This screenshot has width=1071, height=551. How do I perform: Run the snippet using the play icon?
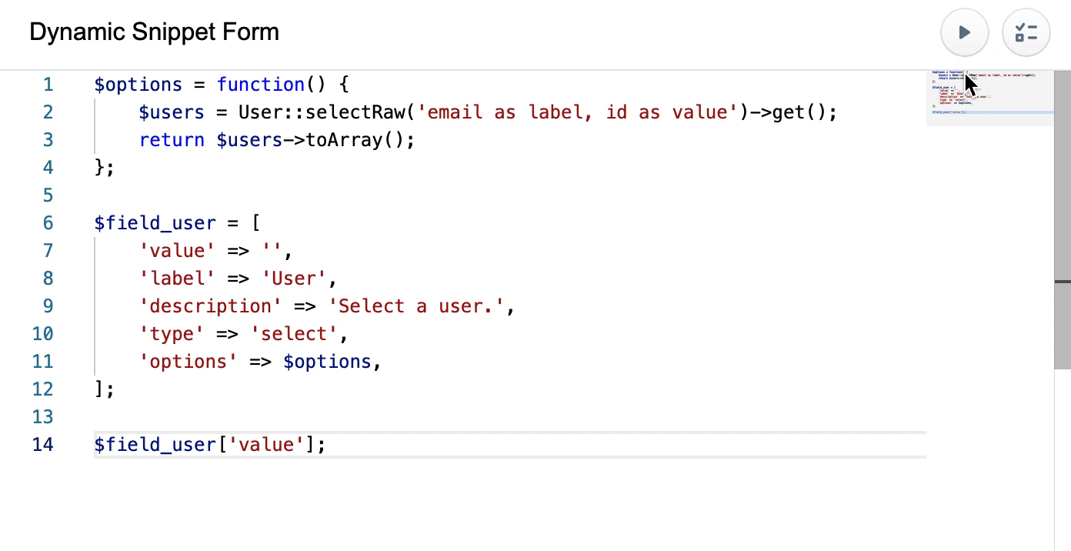pyautogui.click(x=964, y=32)
